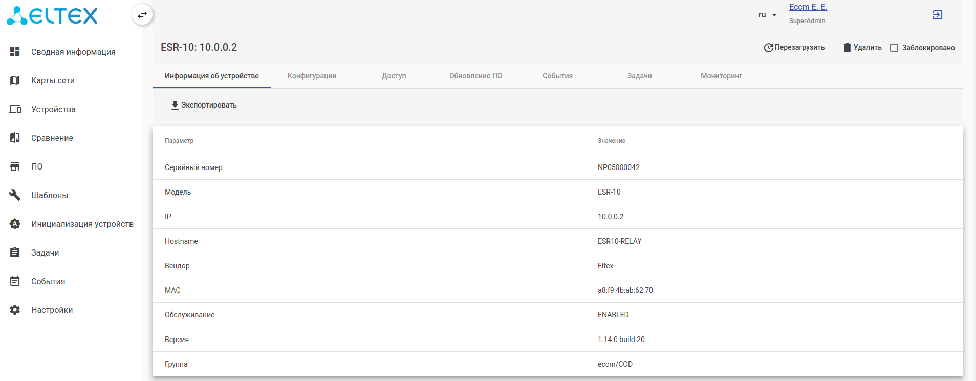Select the Задачи tab
The height and width of the screenshot is (381, 976).
tap(640, 76)
